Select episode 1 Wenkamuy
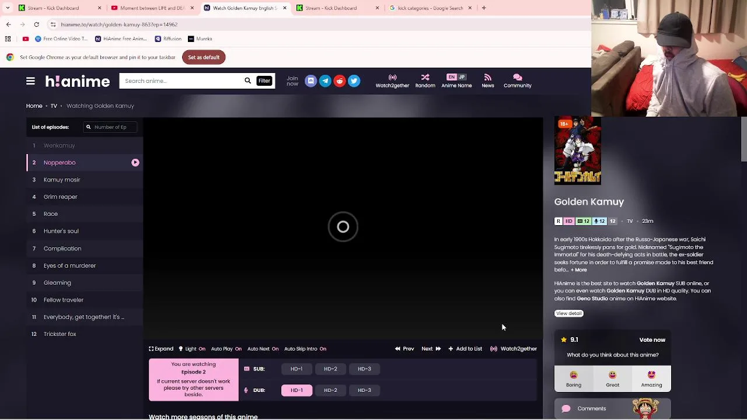This screenshot has height=420, width=747. pos(85,145)
